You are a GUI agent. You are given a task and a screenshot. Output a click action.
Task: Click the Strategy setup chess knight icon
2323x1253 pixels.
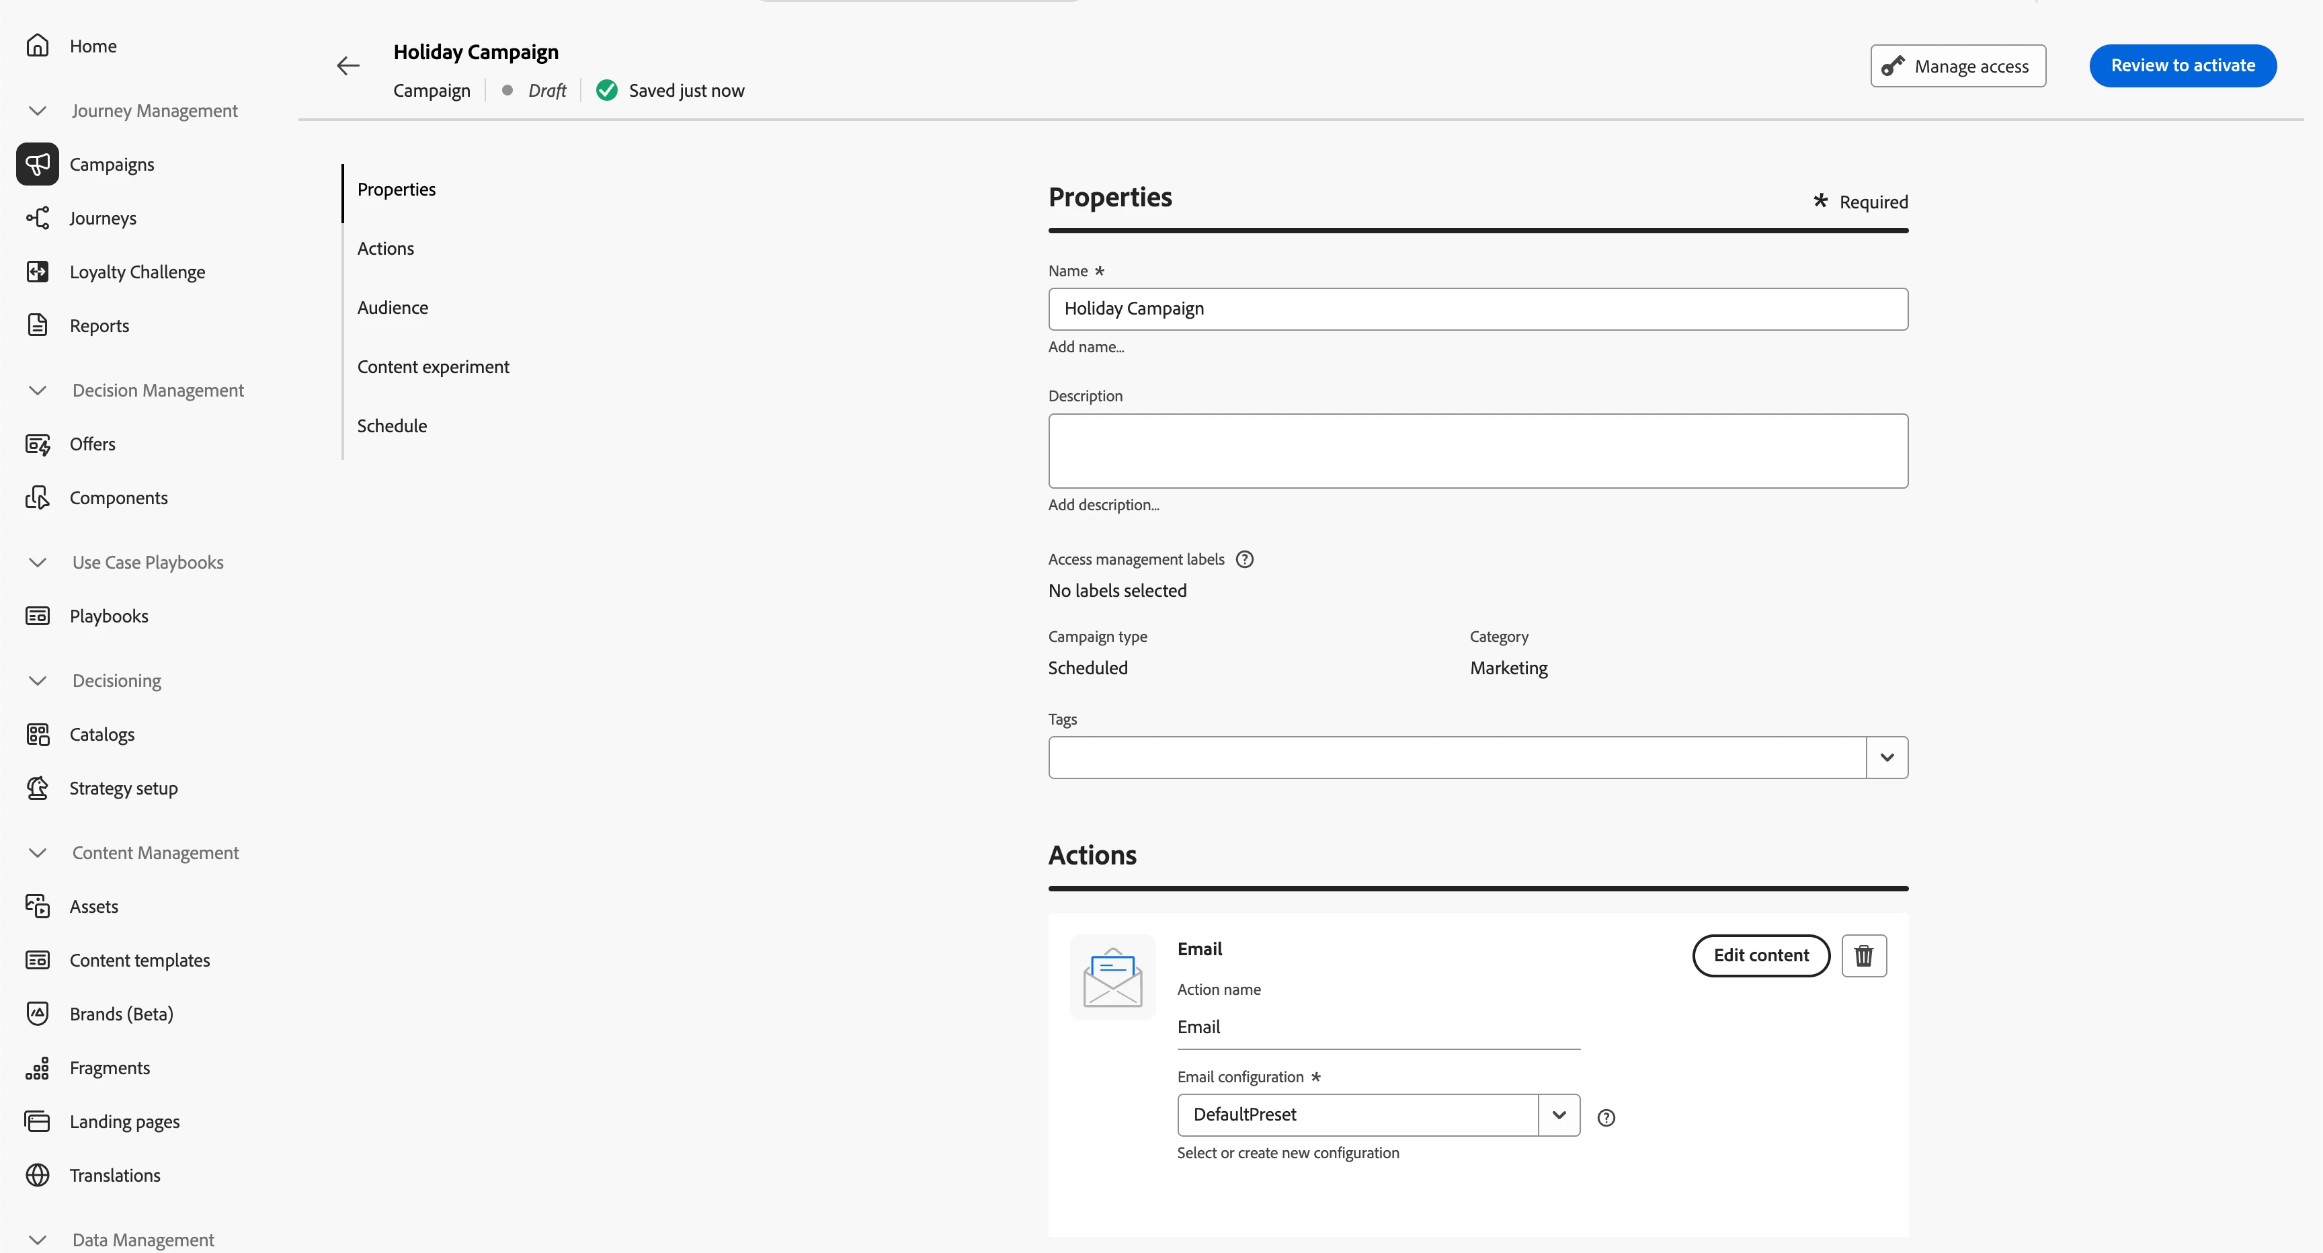click(x=38, y=789)
